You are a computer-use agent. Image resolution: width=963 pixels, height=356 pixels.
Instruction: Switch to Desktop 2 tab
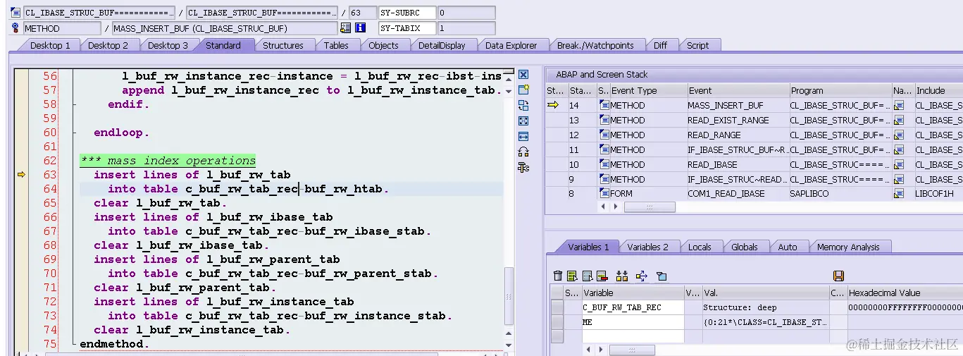[x=108, y=45]
